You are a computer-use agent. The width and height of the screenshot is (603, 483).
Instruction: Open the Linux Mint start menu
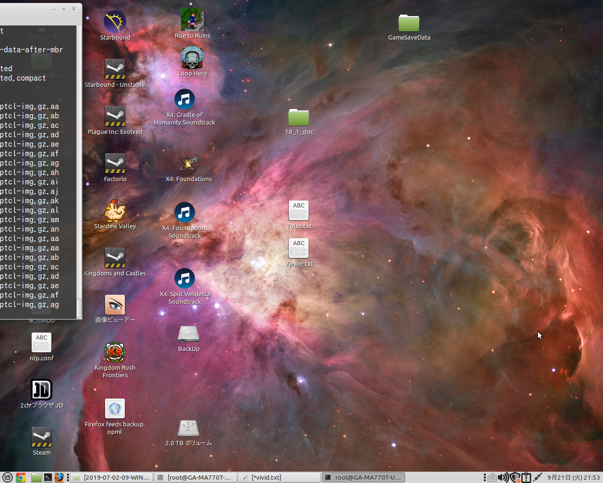(x=7, y=477)
